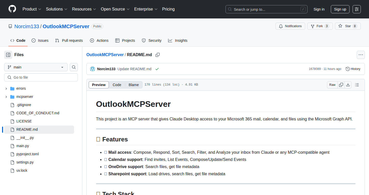369x195 pixels.
Task: Switch file view to Blame
Action: [x=134, y=85]
